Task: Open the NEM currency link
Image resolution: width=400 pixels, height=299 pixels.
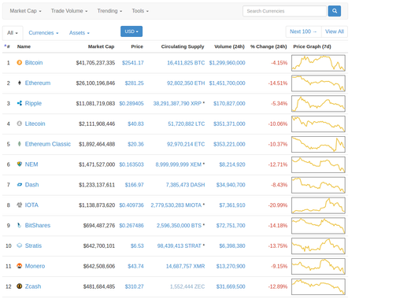Action: [31, 164]
